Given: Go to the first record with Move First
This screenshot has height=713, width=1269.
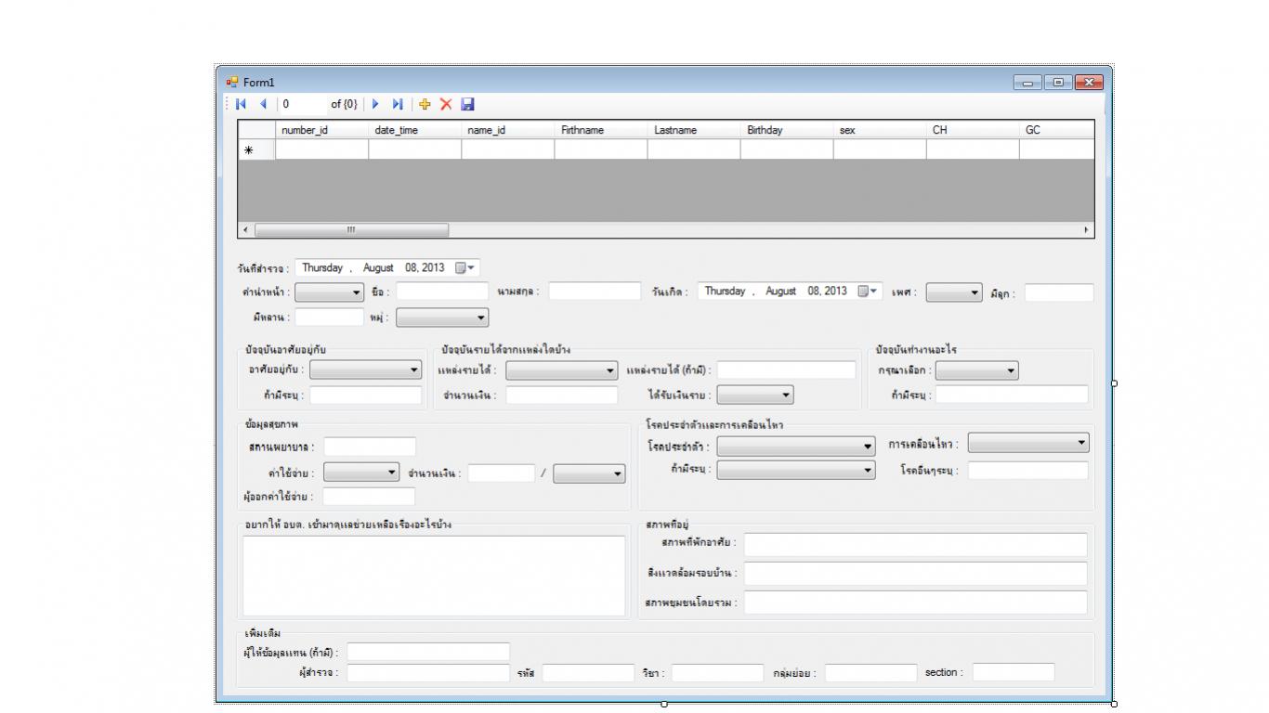Looking at the screenshot, I should (x=242, y=104).
